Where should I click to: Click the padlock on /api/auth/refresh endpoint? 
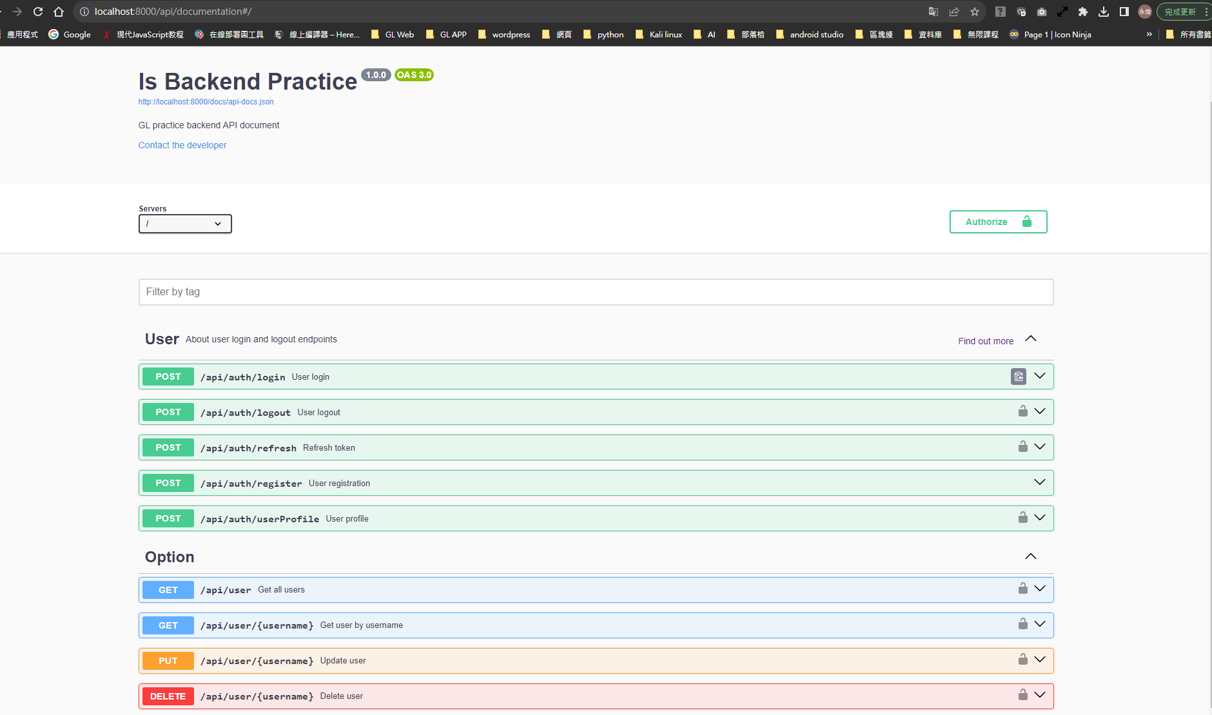tap(1022, 446)
